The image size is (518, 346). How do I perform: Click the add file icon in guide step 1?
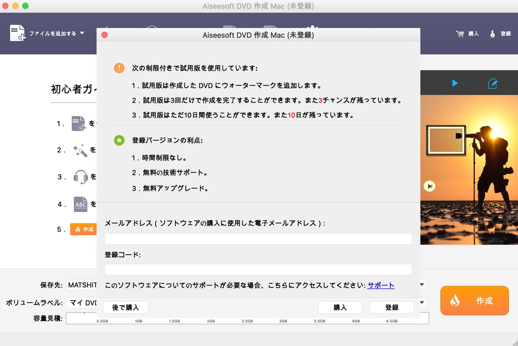click(x=79, y=123)
